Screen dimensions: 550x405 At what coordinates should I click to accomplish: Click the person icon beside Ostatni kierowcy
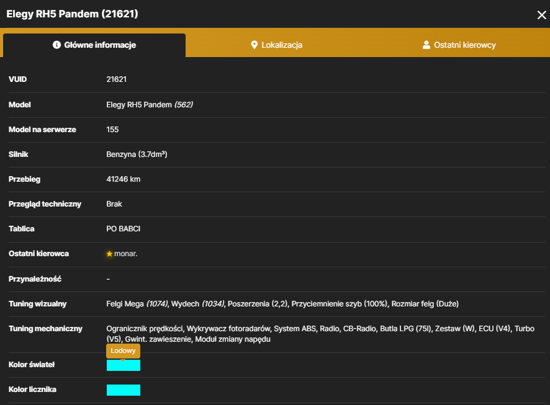click(x=426, y=45)
